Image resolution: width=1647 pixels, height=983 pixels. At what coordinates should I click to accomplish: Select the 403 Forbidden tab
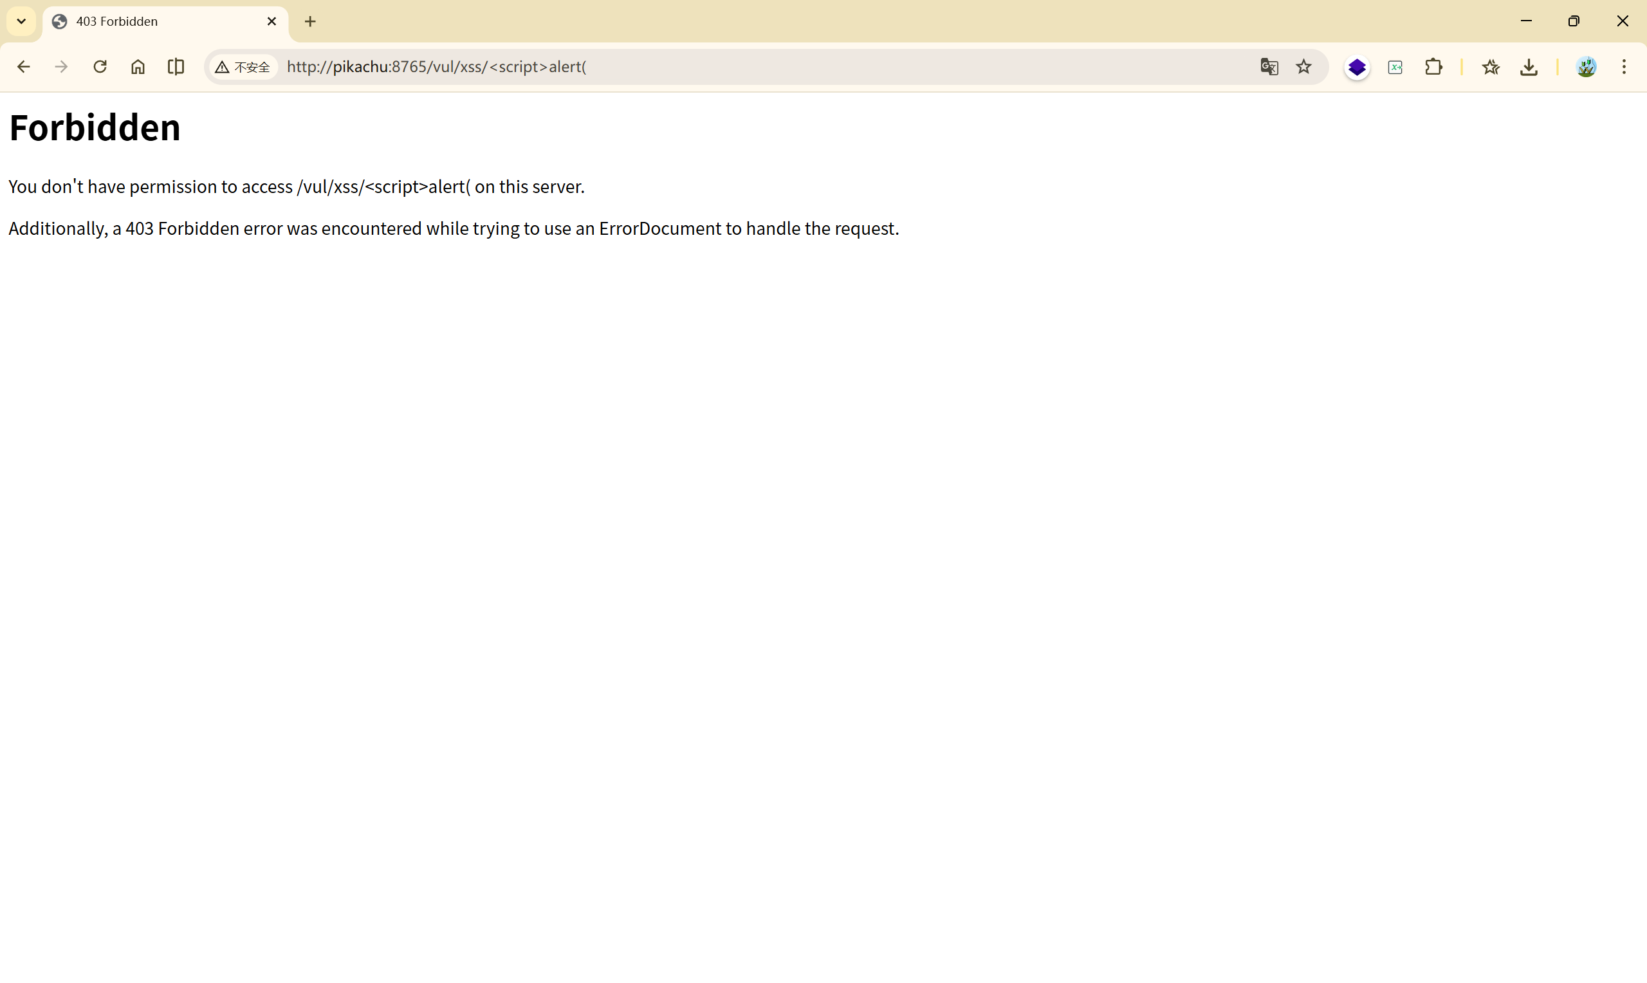point(152,21)
